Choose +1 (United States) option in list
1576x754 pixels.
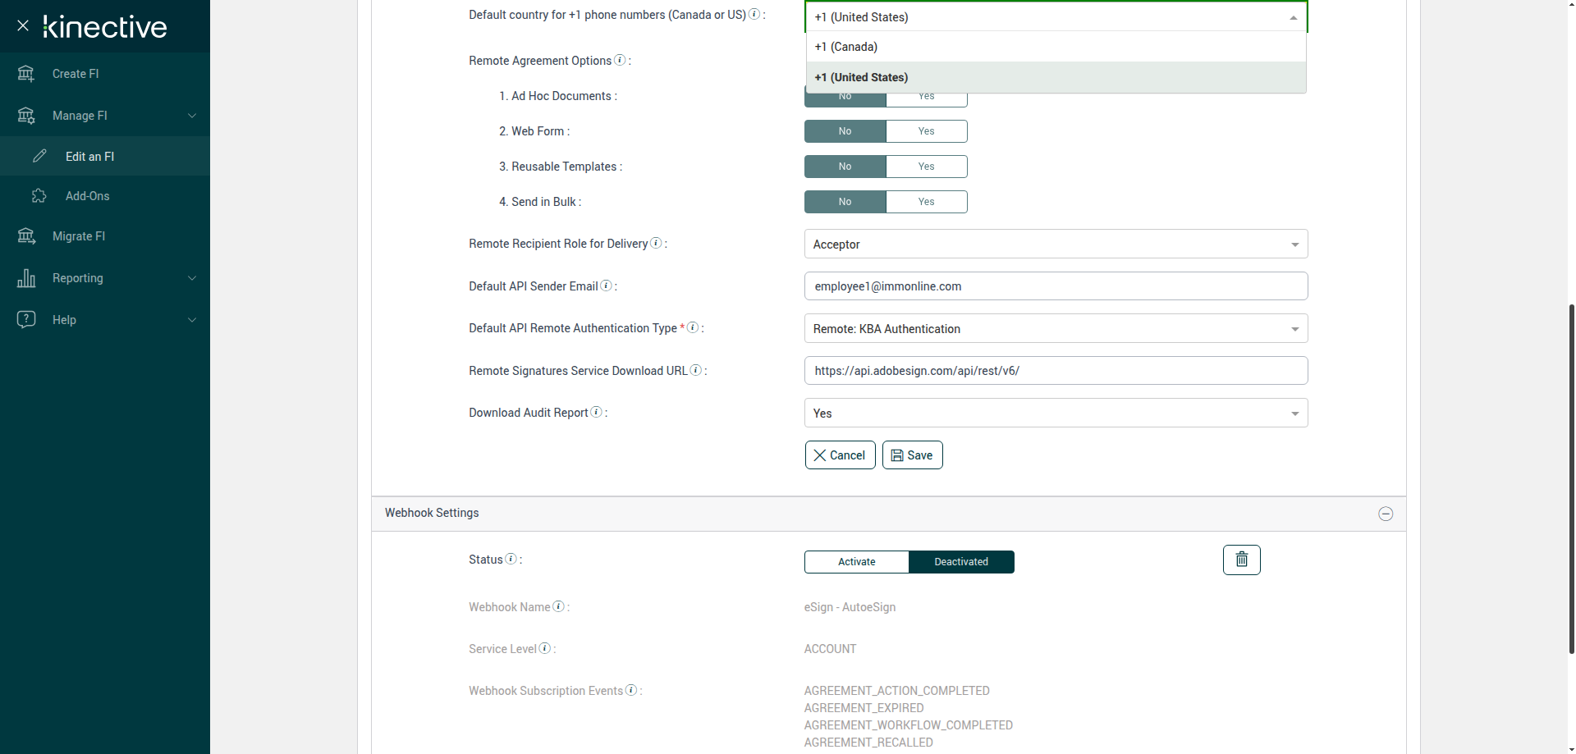click(1056, 77)
